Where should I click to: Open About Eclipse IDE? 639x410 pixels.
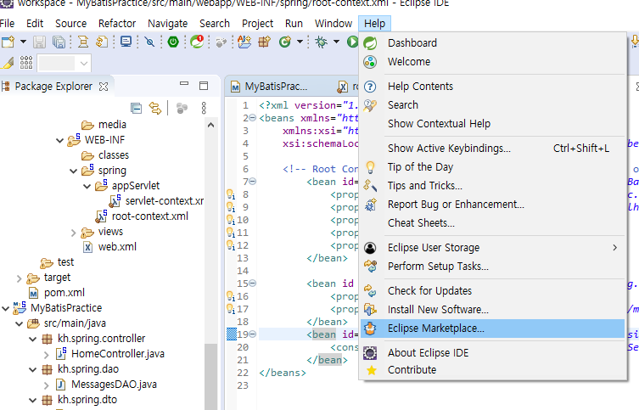coord(493,353)
